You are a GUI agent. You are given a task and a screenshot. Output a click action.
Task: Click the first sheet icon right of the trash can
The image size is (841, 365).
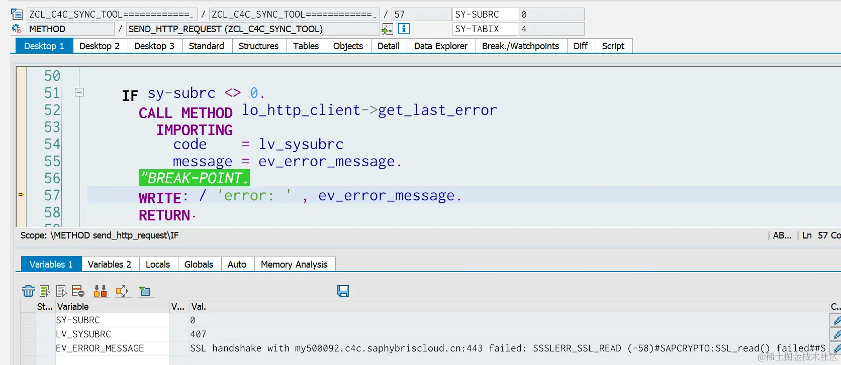point(45,291)
